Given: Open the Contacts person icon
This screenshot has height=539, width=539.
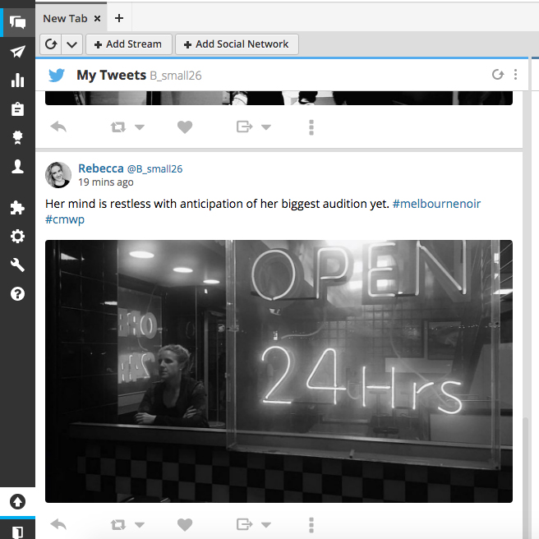Looking at the screenshot, I should 17,167.
